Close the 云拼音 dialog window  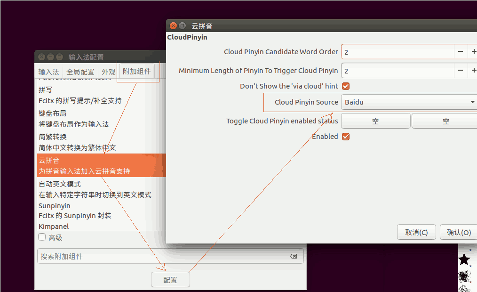click(x=173, y=25)
